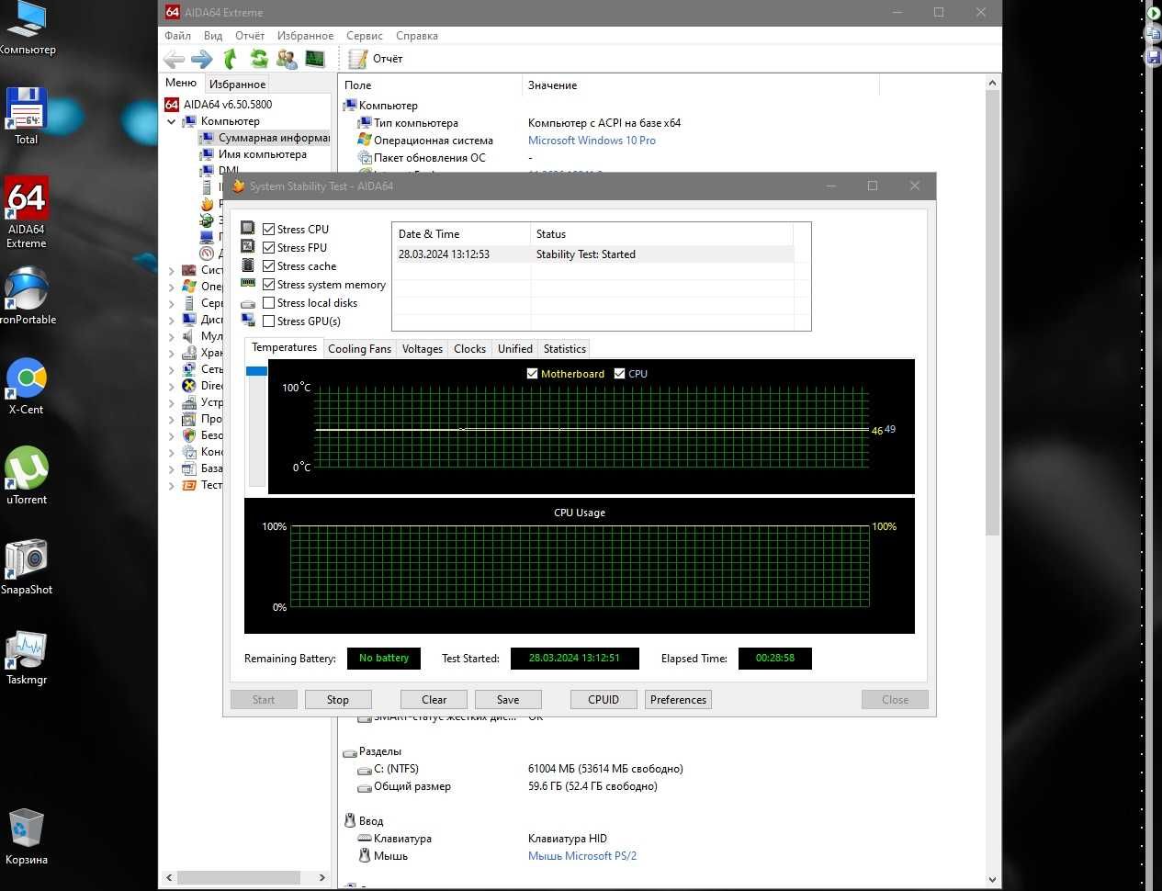Viewport: 1162px width, 891px height.
Task: Click the Clear button
Action: point(434,700)
